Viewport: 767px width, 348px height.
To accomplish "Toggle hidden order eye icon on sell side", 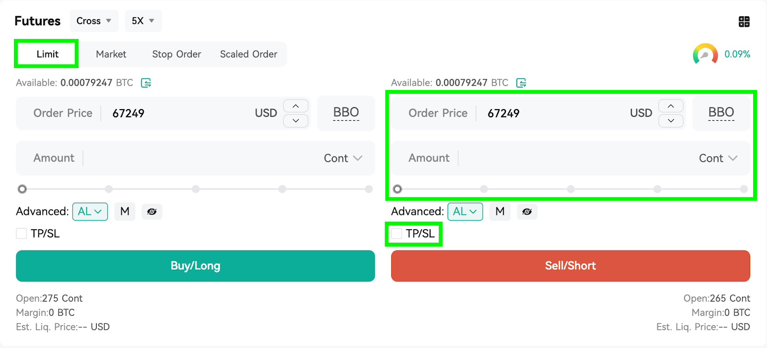I will click(527, 212).
